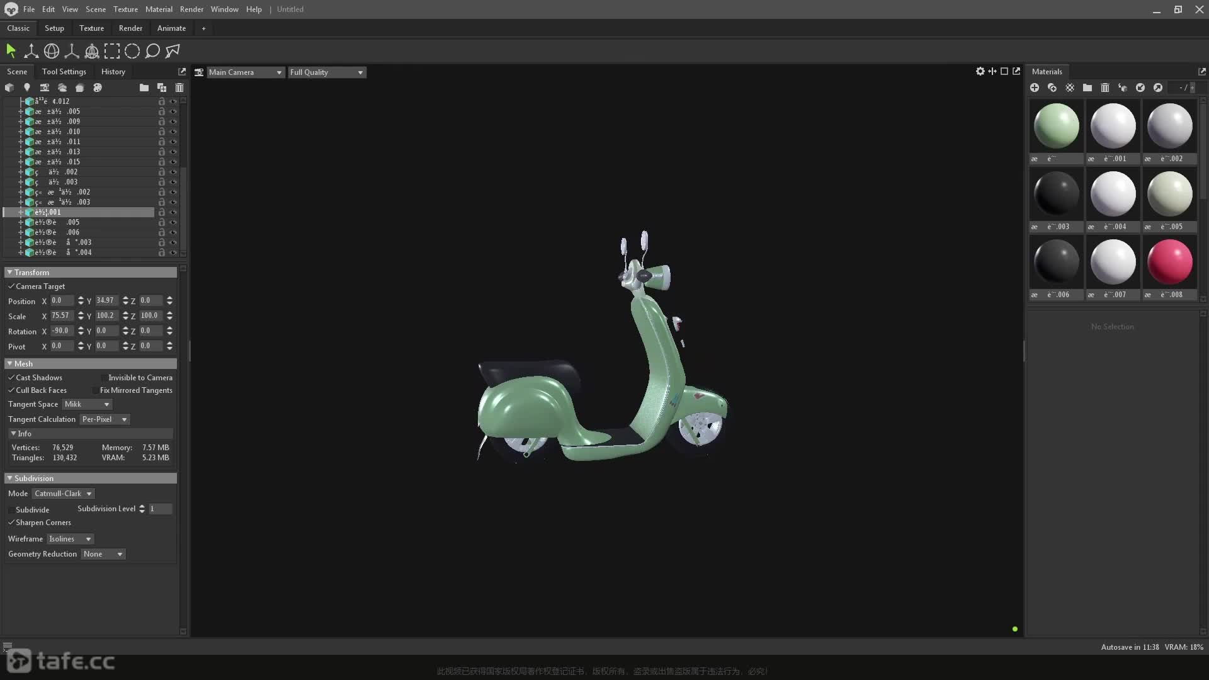Toggle lock on the .009 scene row
This screenshot has height=680, width=1209.
(x=162, y=122)
